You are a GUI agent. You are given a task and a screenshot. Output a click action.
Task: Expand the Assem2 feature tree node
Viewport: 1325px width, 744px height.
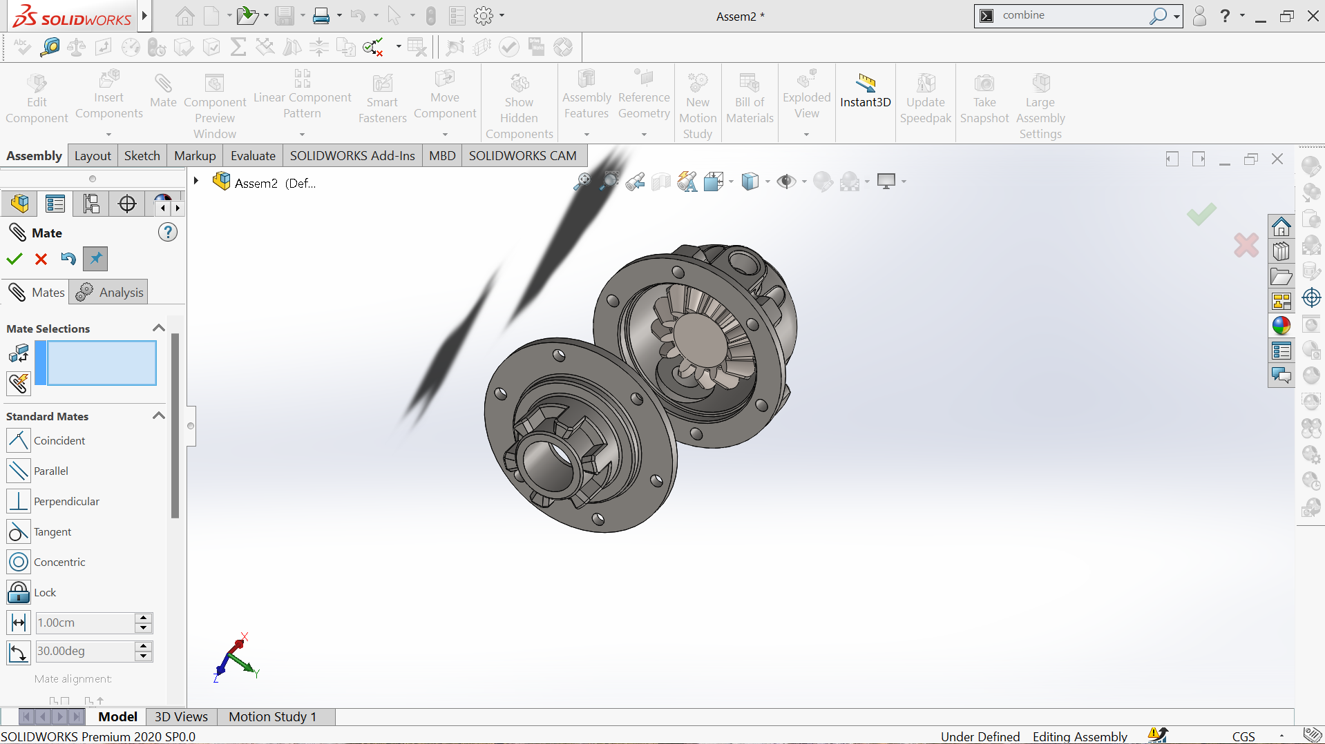point(196,182)
